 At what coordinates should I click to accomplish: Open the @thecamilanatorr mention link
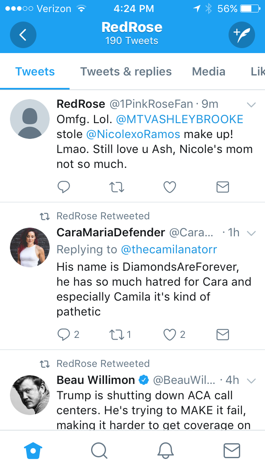click(x=169, y=249)
